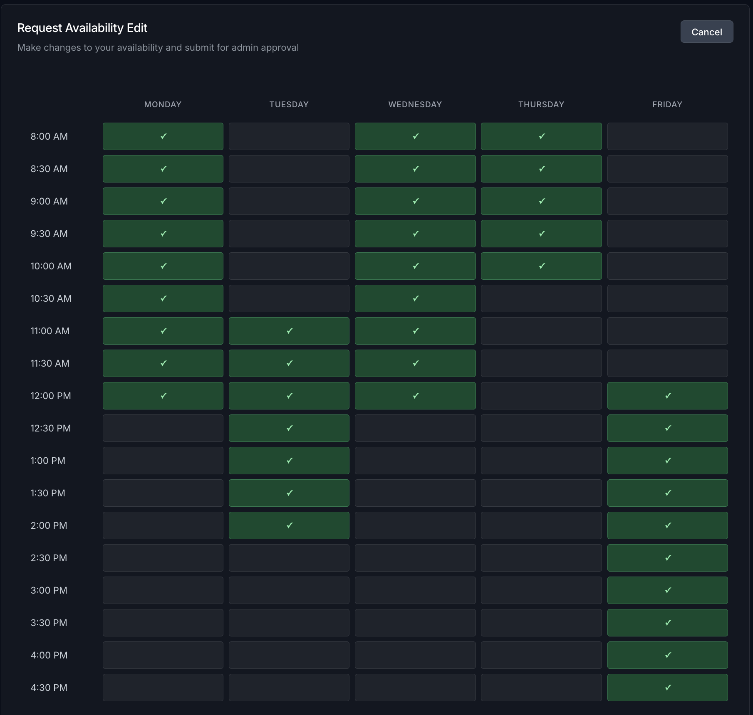
Task: Uncheck Monday 12:00 PM availability
Action: 163,396
